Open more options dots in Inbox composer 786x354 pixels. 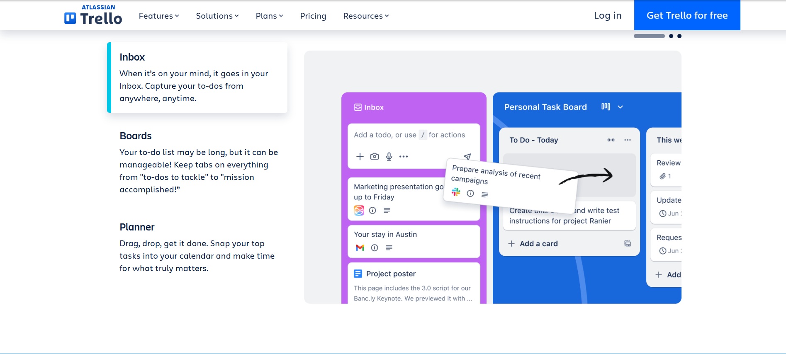click(x=404, y=156)
